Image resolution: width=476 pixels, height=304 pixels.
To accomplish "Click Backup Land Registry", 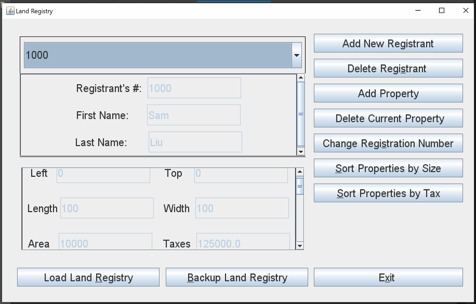I will pos(237,277).
